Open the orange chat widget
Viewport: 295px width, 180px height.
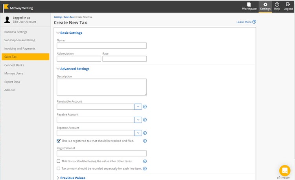[x=285, y=171]
